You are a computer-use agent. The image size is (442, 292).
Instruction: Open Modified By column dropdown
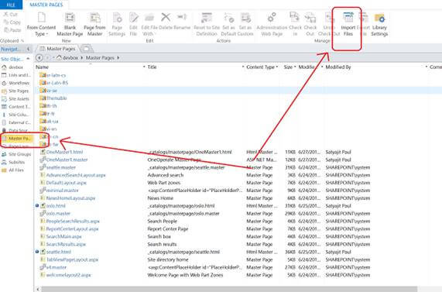point(427,67)
